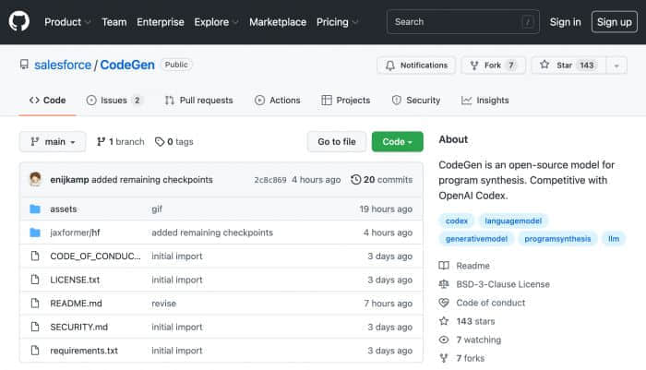
Task: Expand the green Code dropdown
Action: (397, 142)
